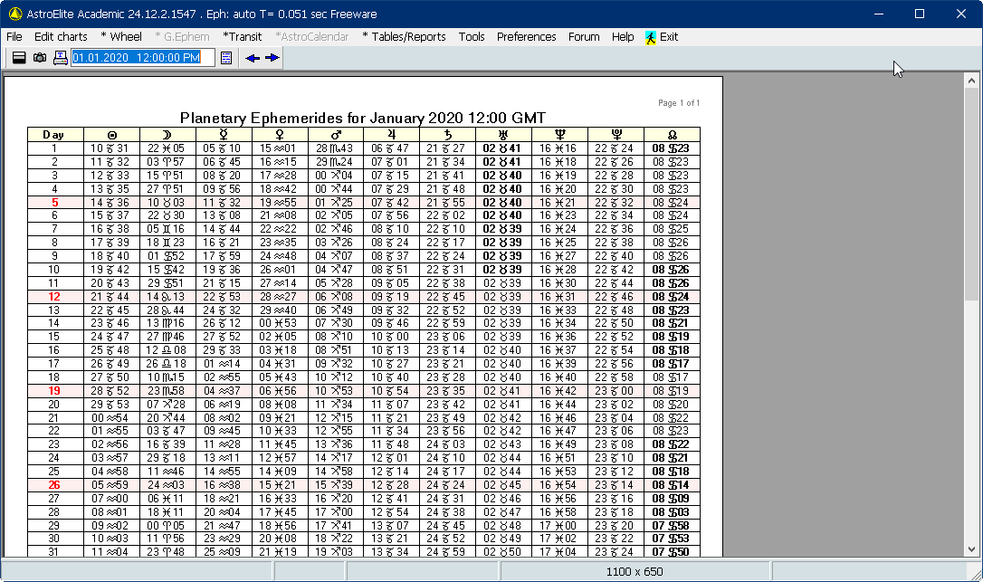The height and width of the screenshot is (582, 983).
Task: Click the printer icon in toolbar
Action: click(60, 58)
